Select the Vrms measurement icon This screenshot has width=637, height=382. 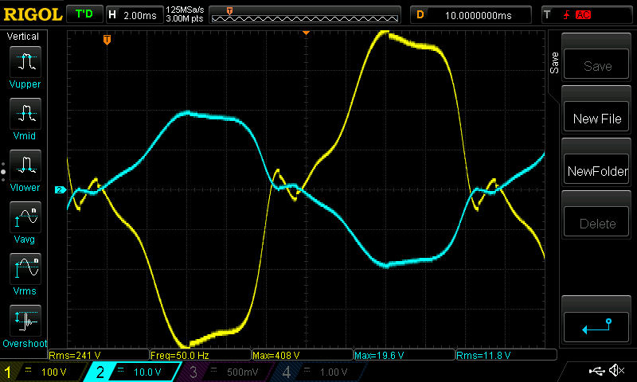tap(25, 269)
